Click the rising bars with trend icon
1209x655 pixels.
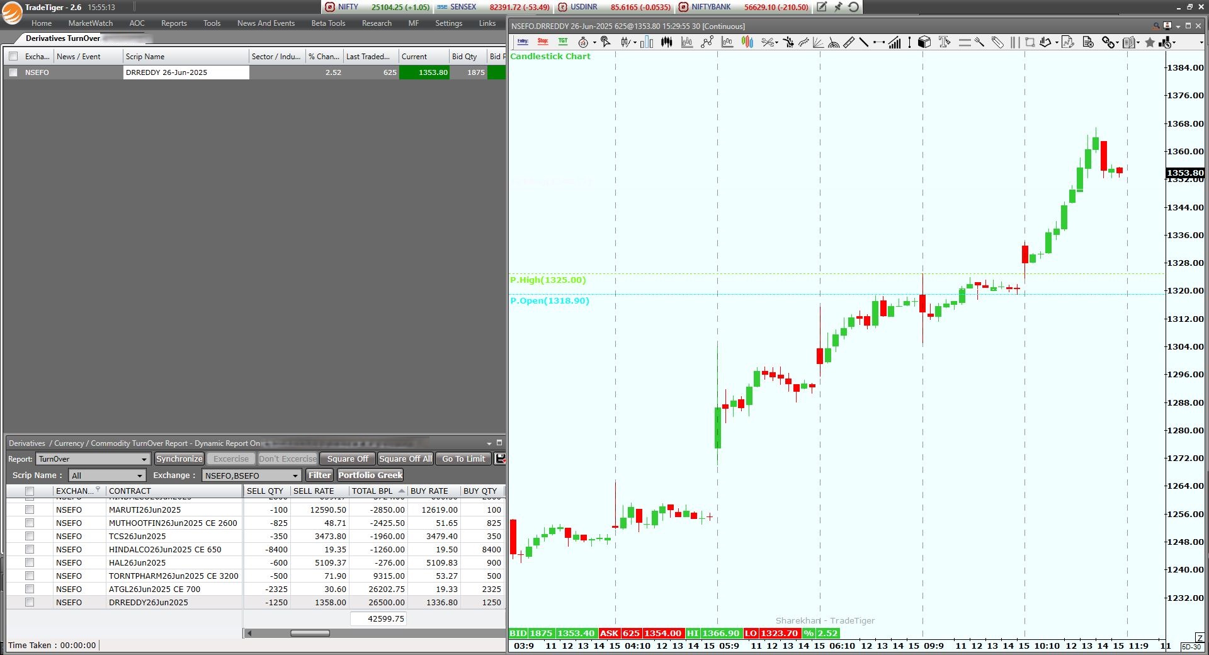(895, 42)
